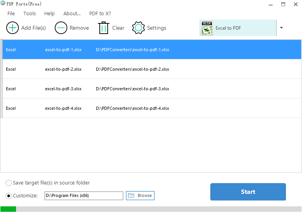Viewport: 302px width, 213px height.
Task: Click the path D:\PDFConverters\excel-to-pdf-1.xlsx
Action: [x=133, y=50]
